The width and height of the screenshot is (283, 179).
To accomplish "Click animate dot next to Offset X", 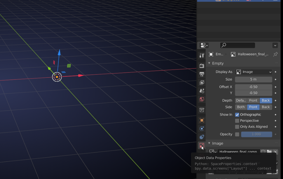I will point(275,87).
